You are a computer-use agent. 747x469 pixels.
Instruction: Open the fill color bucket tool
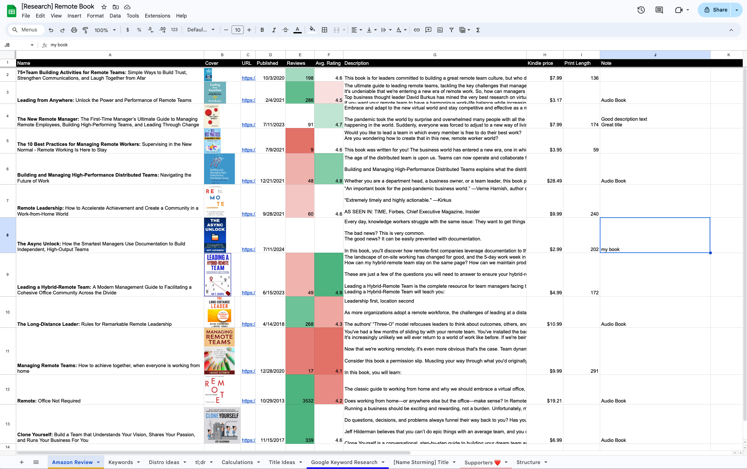tap(312, 30)
